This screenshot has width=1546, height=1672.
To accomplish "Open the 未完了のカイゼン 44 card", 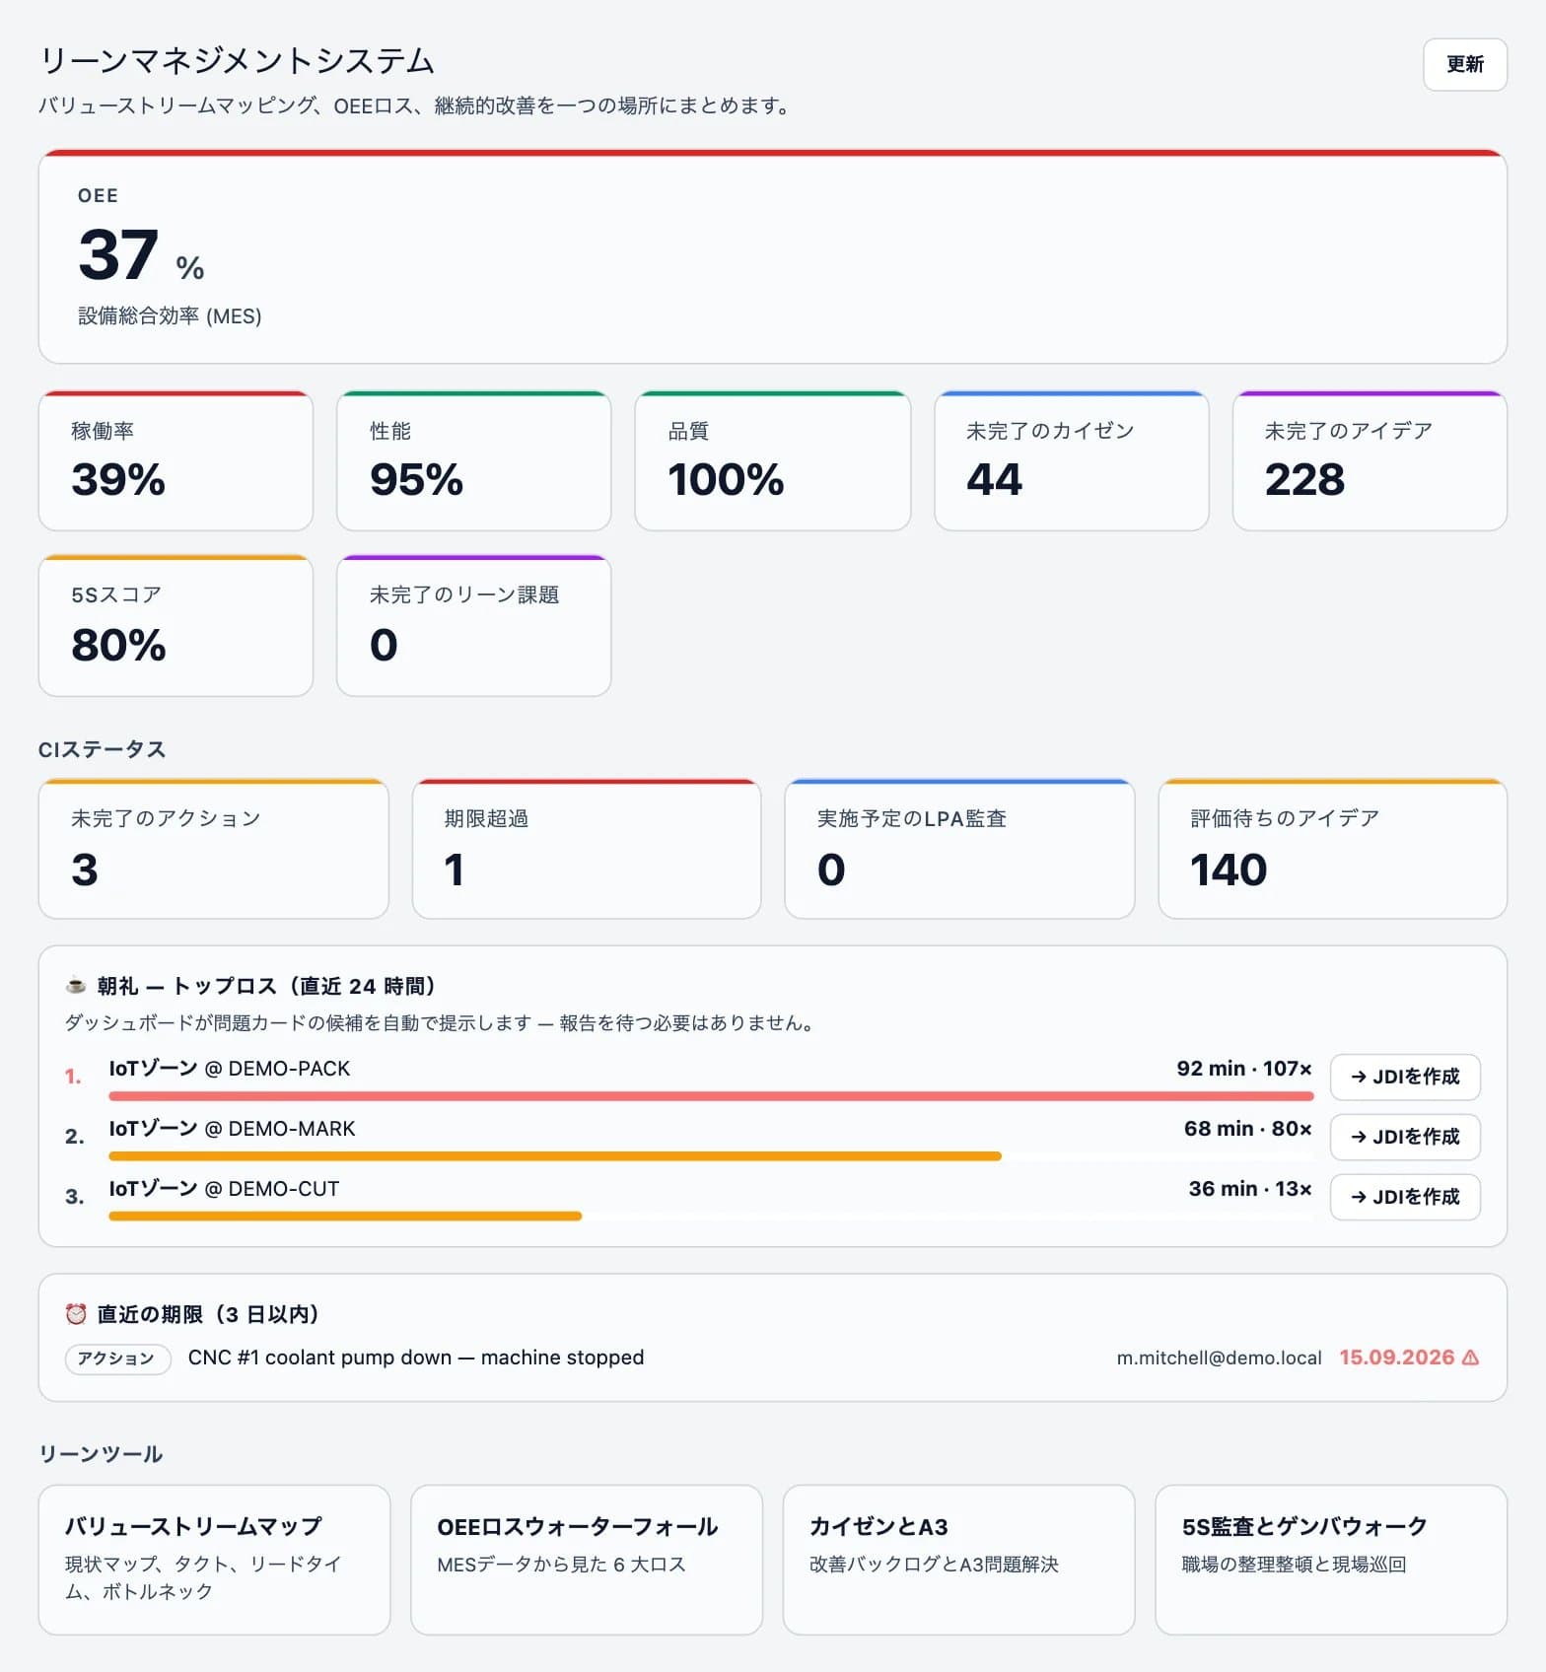I will (x=1072, y=461).
